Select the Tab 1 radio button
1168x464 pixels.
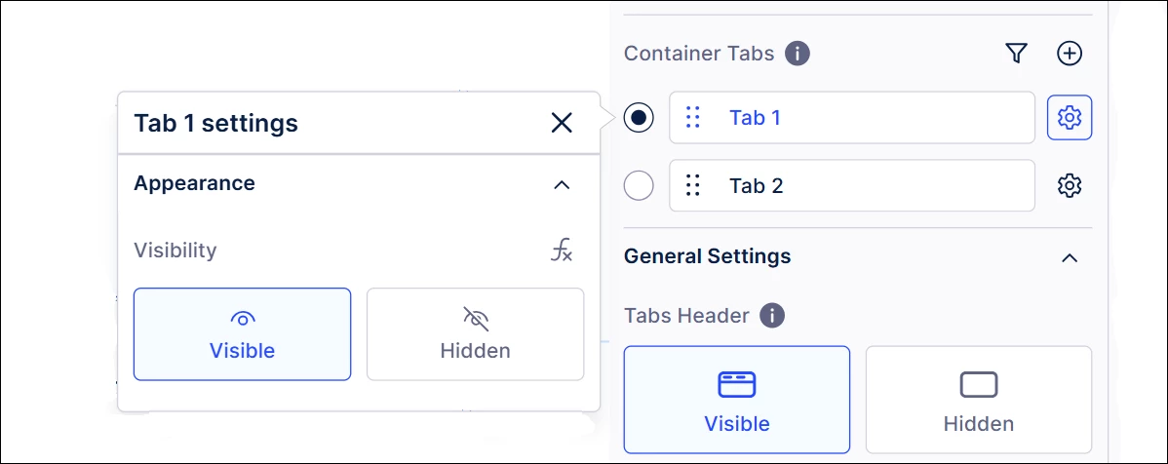[x=639, y=118]
